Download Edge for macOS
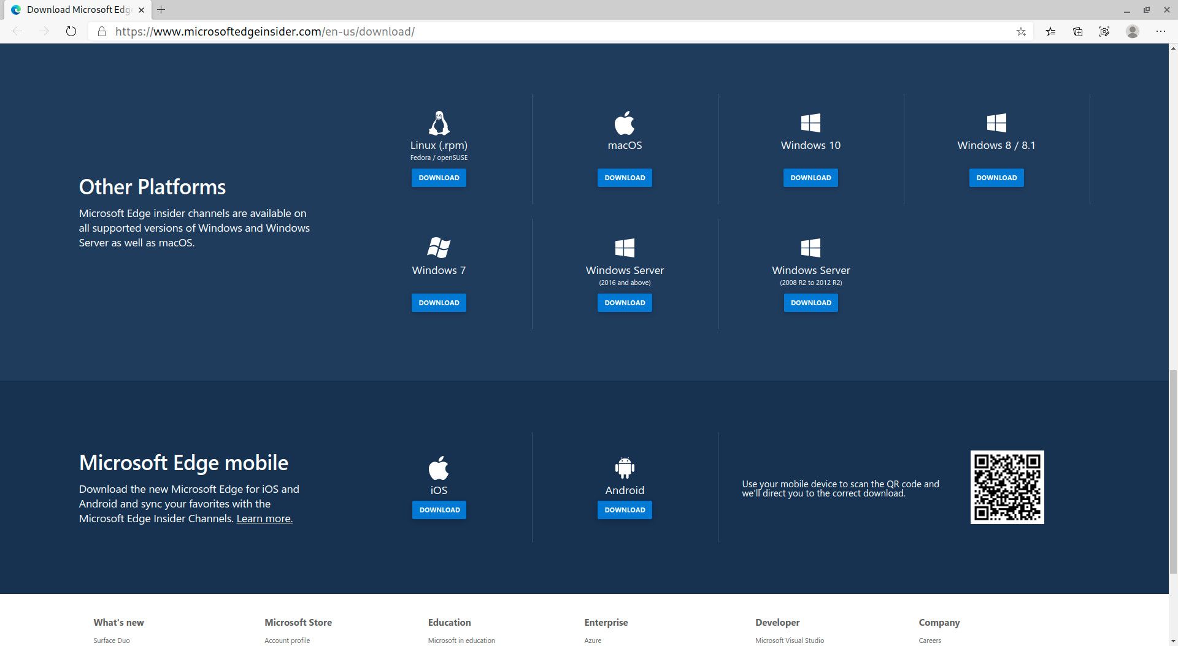This screenshot has width=1178, height=646. pos(625,178)
